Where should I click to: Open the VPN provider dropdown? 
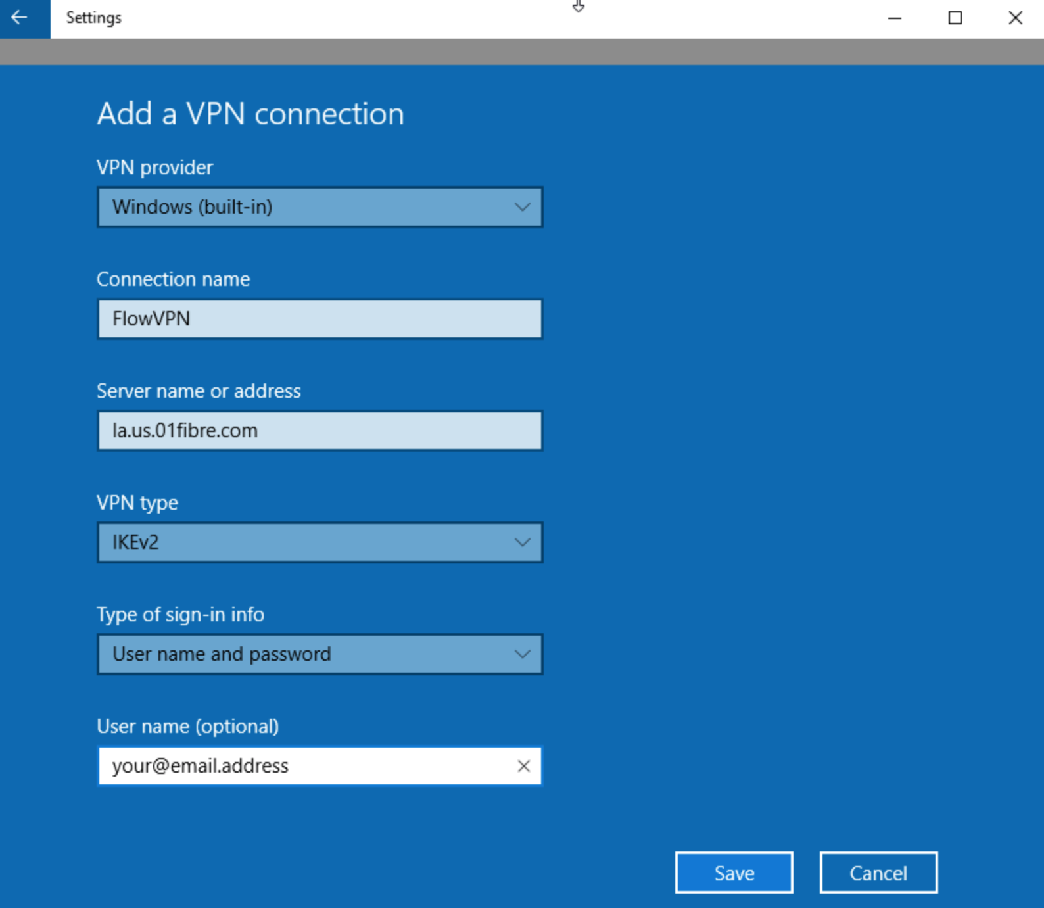tap(320, 207)
